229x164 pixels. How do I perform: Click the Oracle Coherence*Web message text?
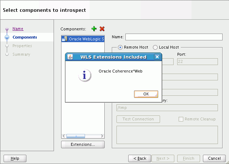click(x=120, y=71)
